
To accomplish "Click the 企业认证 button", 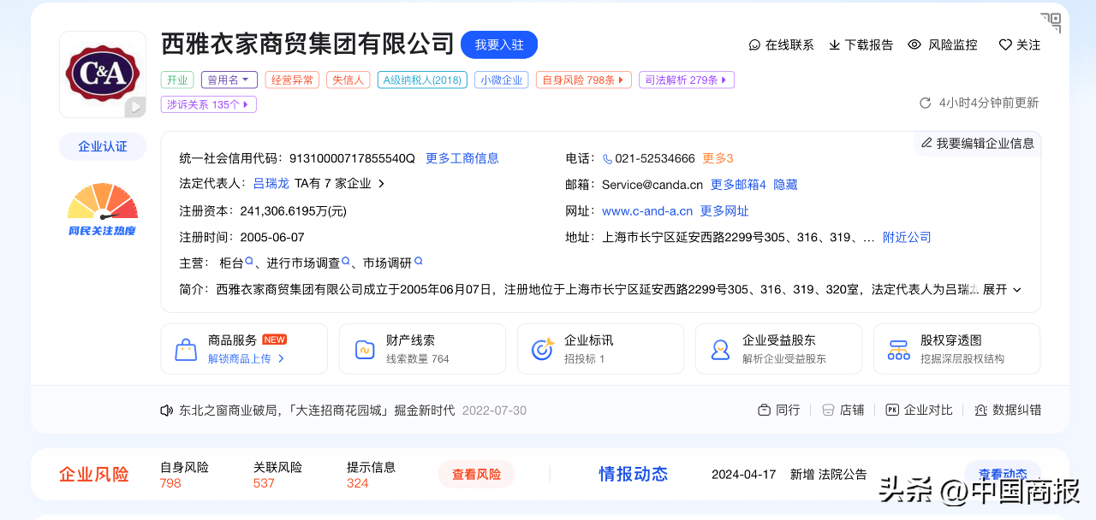I will click(103, 146).
